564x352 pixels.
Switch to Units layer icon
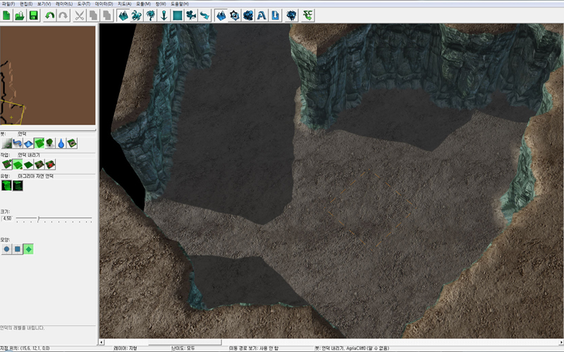[137, 15]
